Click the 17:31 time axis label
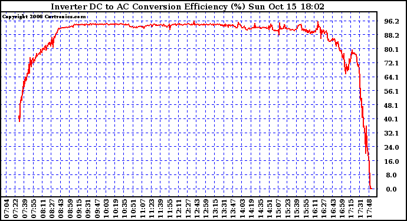Image resolution: width=407 pixels, height=221 pixels. pyautogui.click(x=360, y=209)
